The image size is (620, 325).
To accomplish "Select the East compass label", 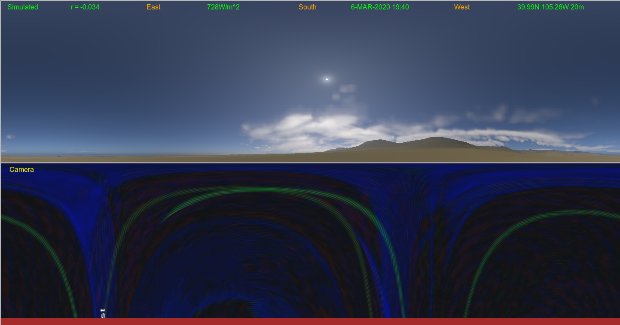I will pyautogui.click(x=153, y=7).
